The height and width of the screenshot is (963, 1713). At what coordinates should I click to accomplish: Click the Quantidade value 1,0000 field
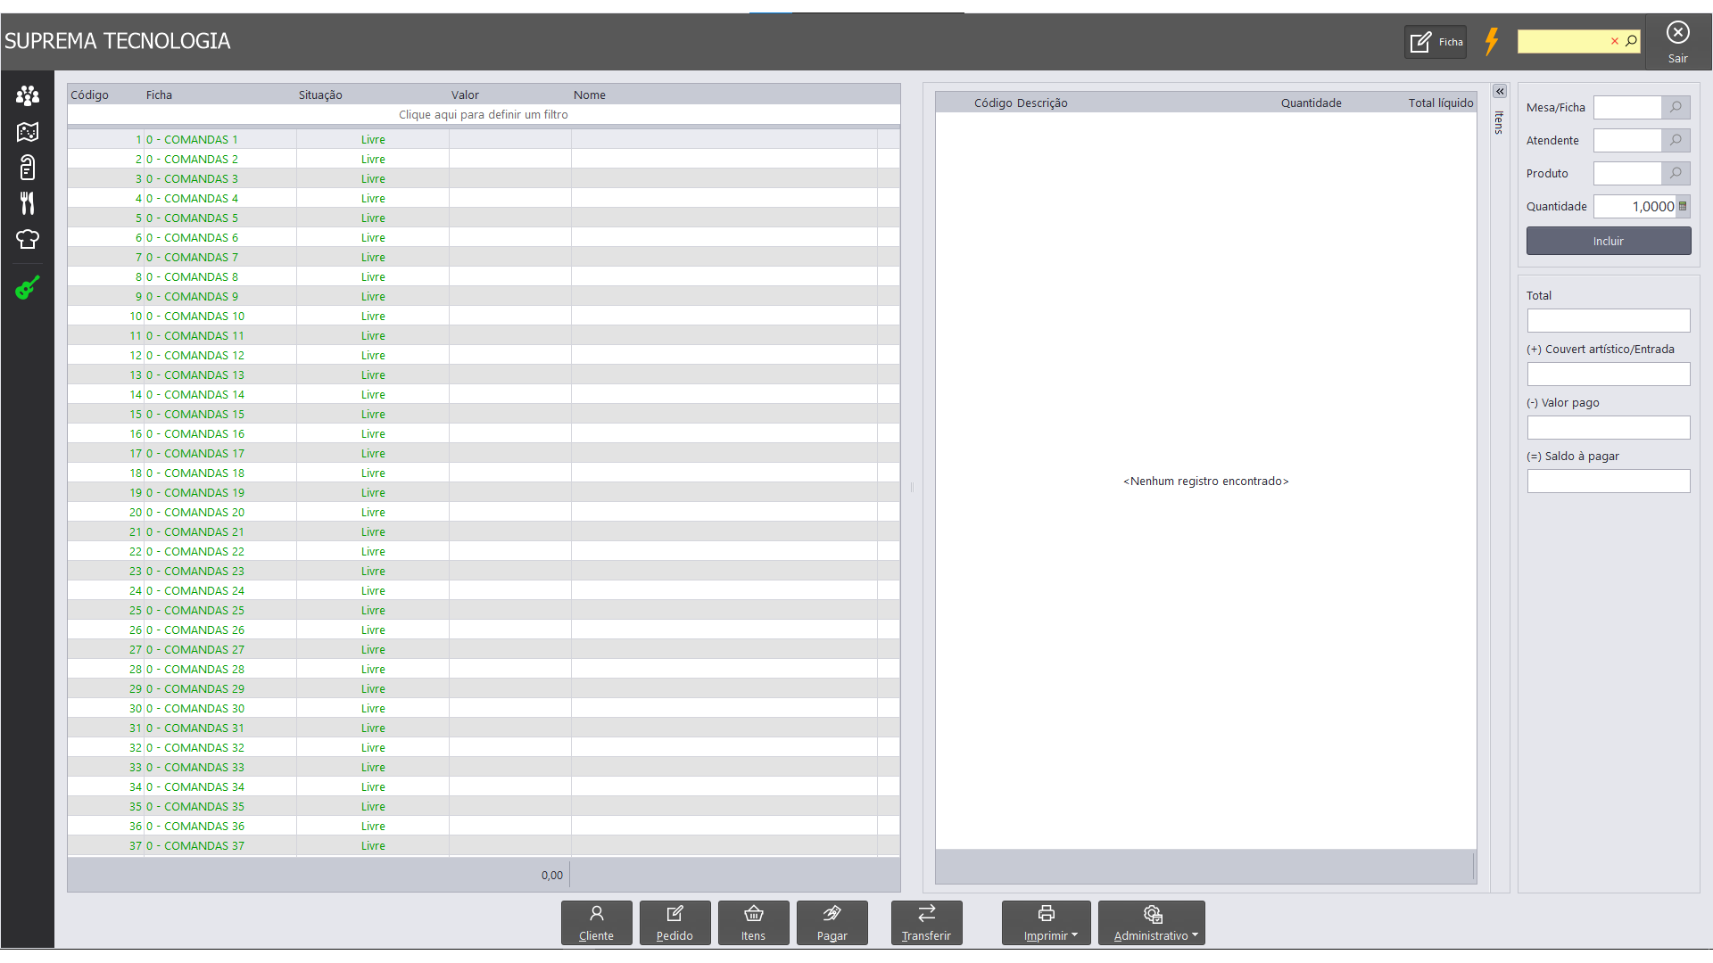[x=1635, y=206]
